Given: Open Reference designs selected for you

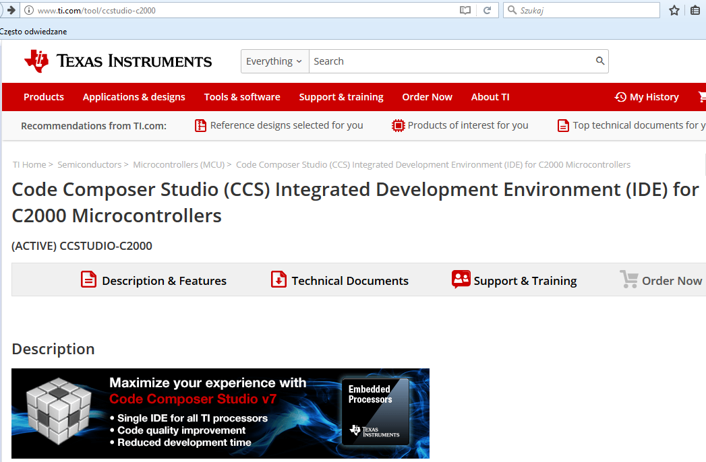Looking at the screenshot, I should [x=287, y=125].
